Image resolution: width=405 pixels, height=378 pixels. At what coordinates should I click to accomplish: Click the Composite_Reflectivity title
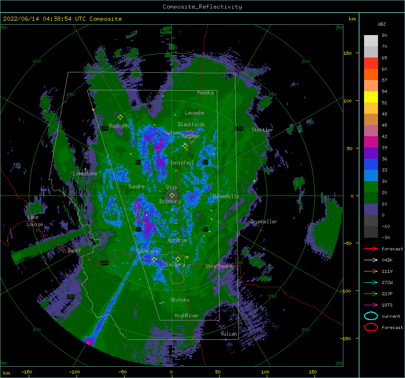[202, 7]
